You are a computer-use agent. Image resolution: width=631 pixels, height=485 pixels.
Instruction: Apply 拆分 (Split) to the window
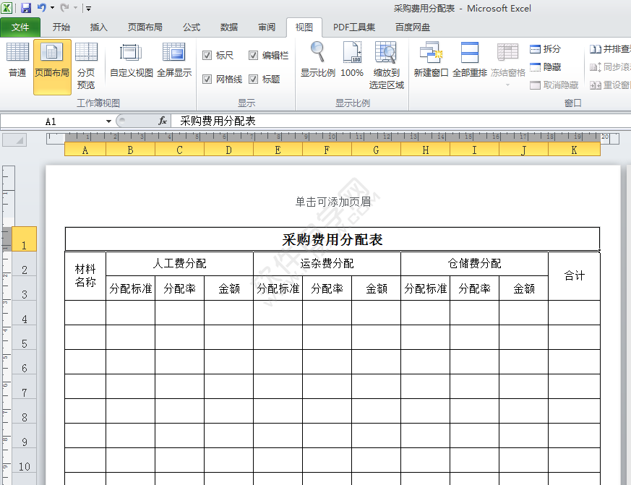click(546, 48)
